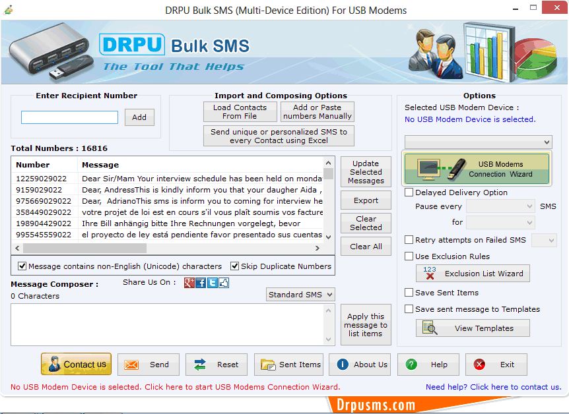This screenshot has width=569, height=414.
Task: Click the Google Plus share icon
Action: click(x=189, y=283)
